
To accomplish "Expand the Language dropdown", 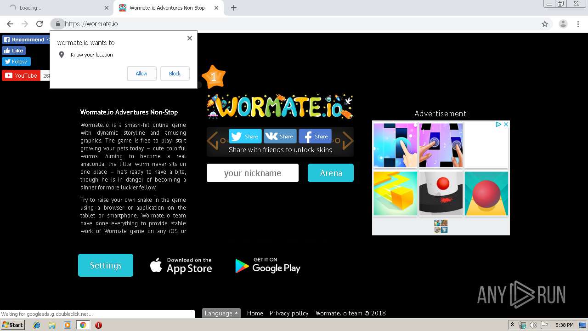I will pyautogui.click(x=221, y=313).
